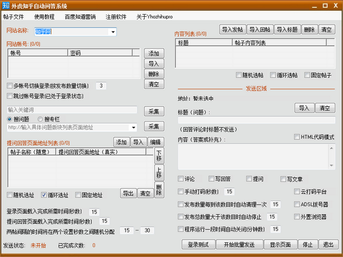Screen dimensions: 343x257
Task: Tick the 云打码平台 checkbox
Action: point(297,192)
